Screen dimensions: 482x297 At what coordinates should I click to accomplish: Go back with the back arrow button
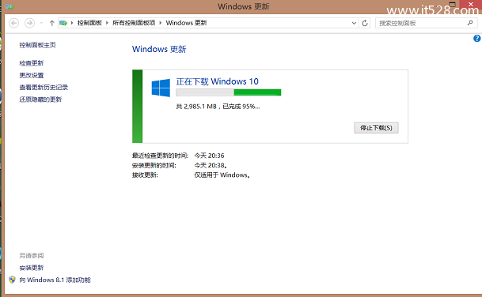13,23
